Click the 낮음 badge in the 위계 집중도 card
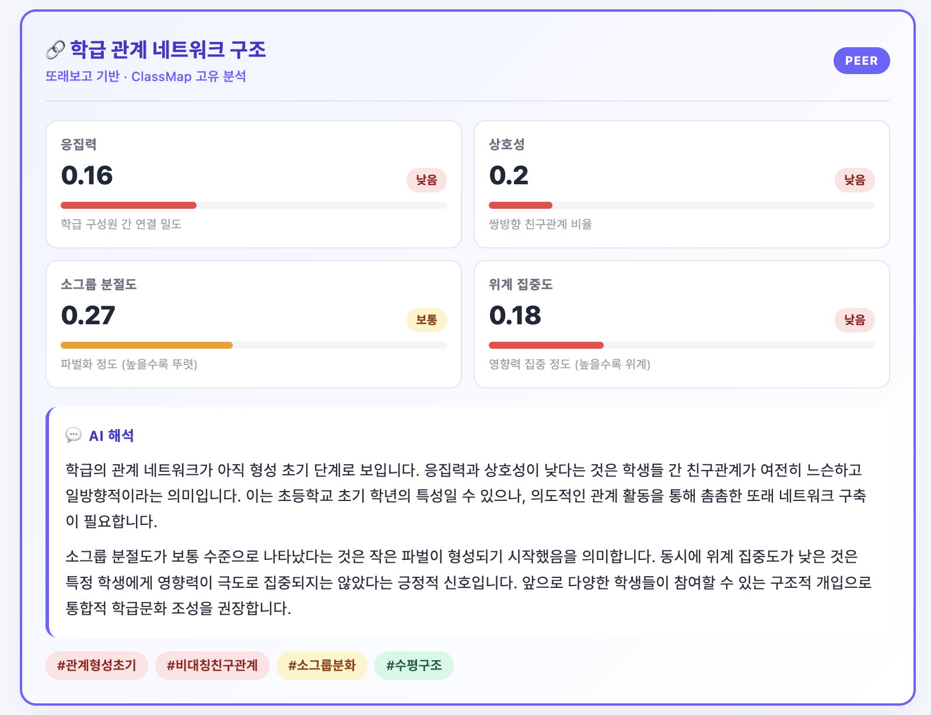The width and height of the screenshot is (931, 715). 855,320
